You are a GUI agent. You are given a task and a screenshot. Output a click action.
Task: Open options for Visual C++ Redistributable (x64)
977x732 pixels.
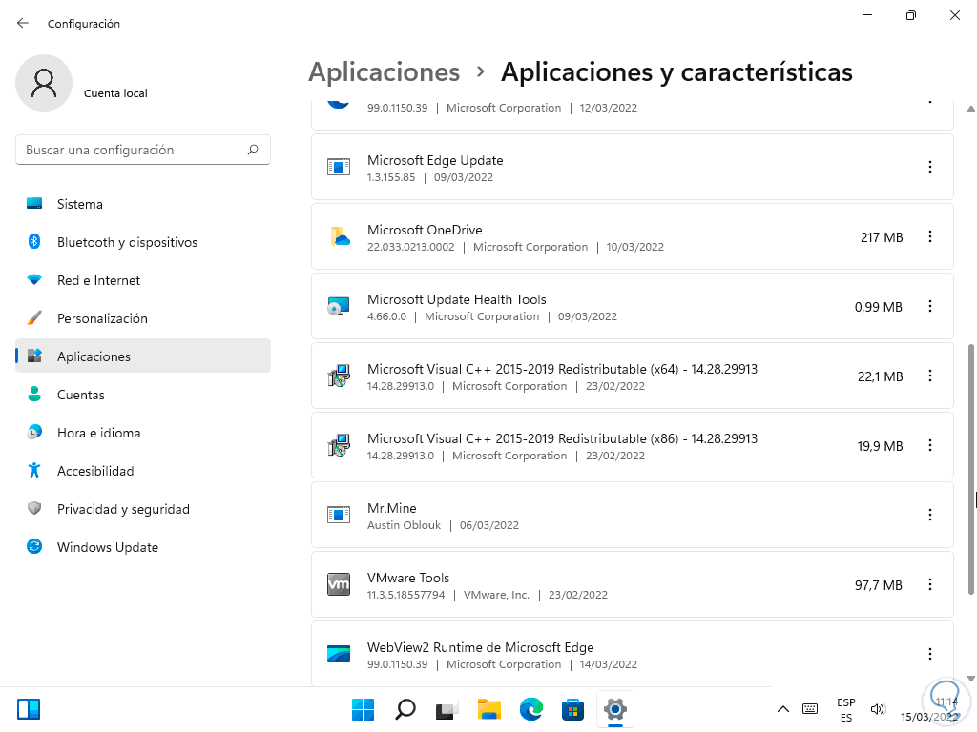[x=929, y=376]
